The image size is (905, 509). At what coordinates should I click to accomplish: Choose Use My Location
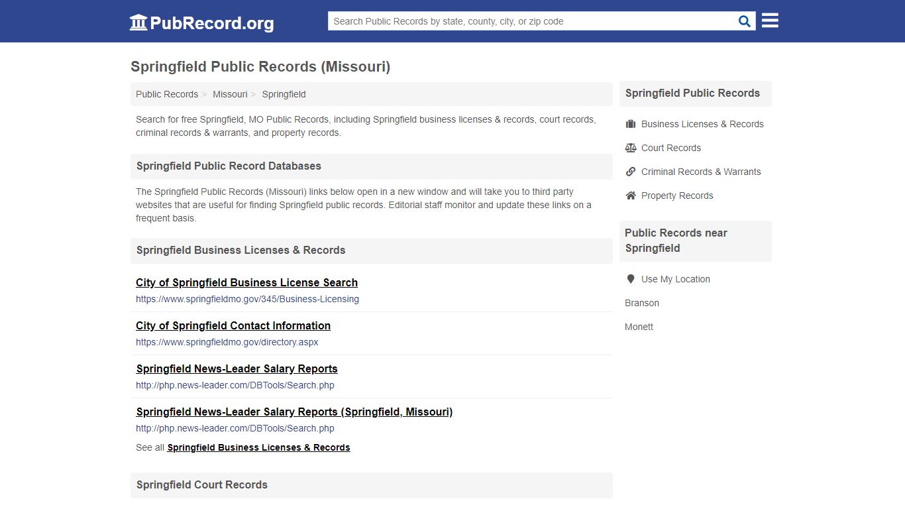pyautogui.click(x=676, y=279)
